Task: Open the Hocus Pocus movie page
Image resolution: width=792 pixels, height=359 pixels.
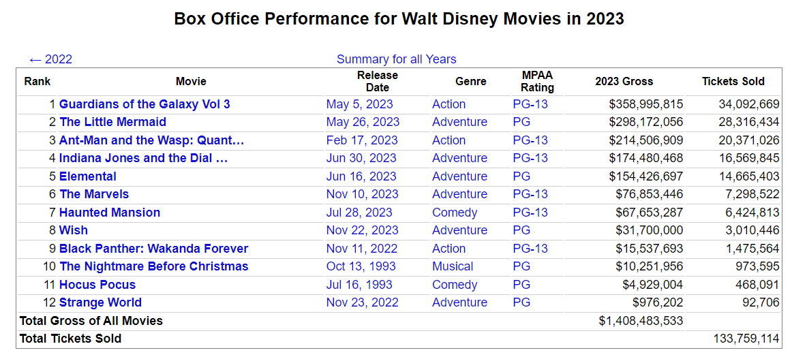Action: [x=97, y=285]
